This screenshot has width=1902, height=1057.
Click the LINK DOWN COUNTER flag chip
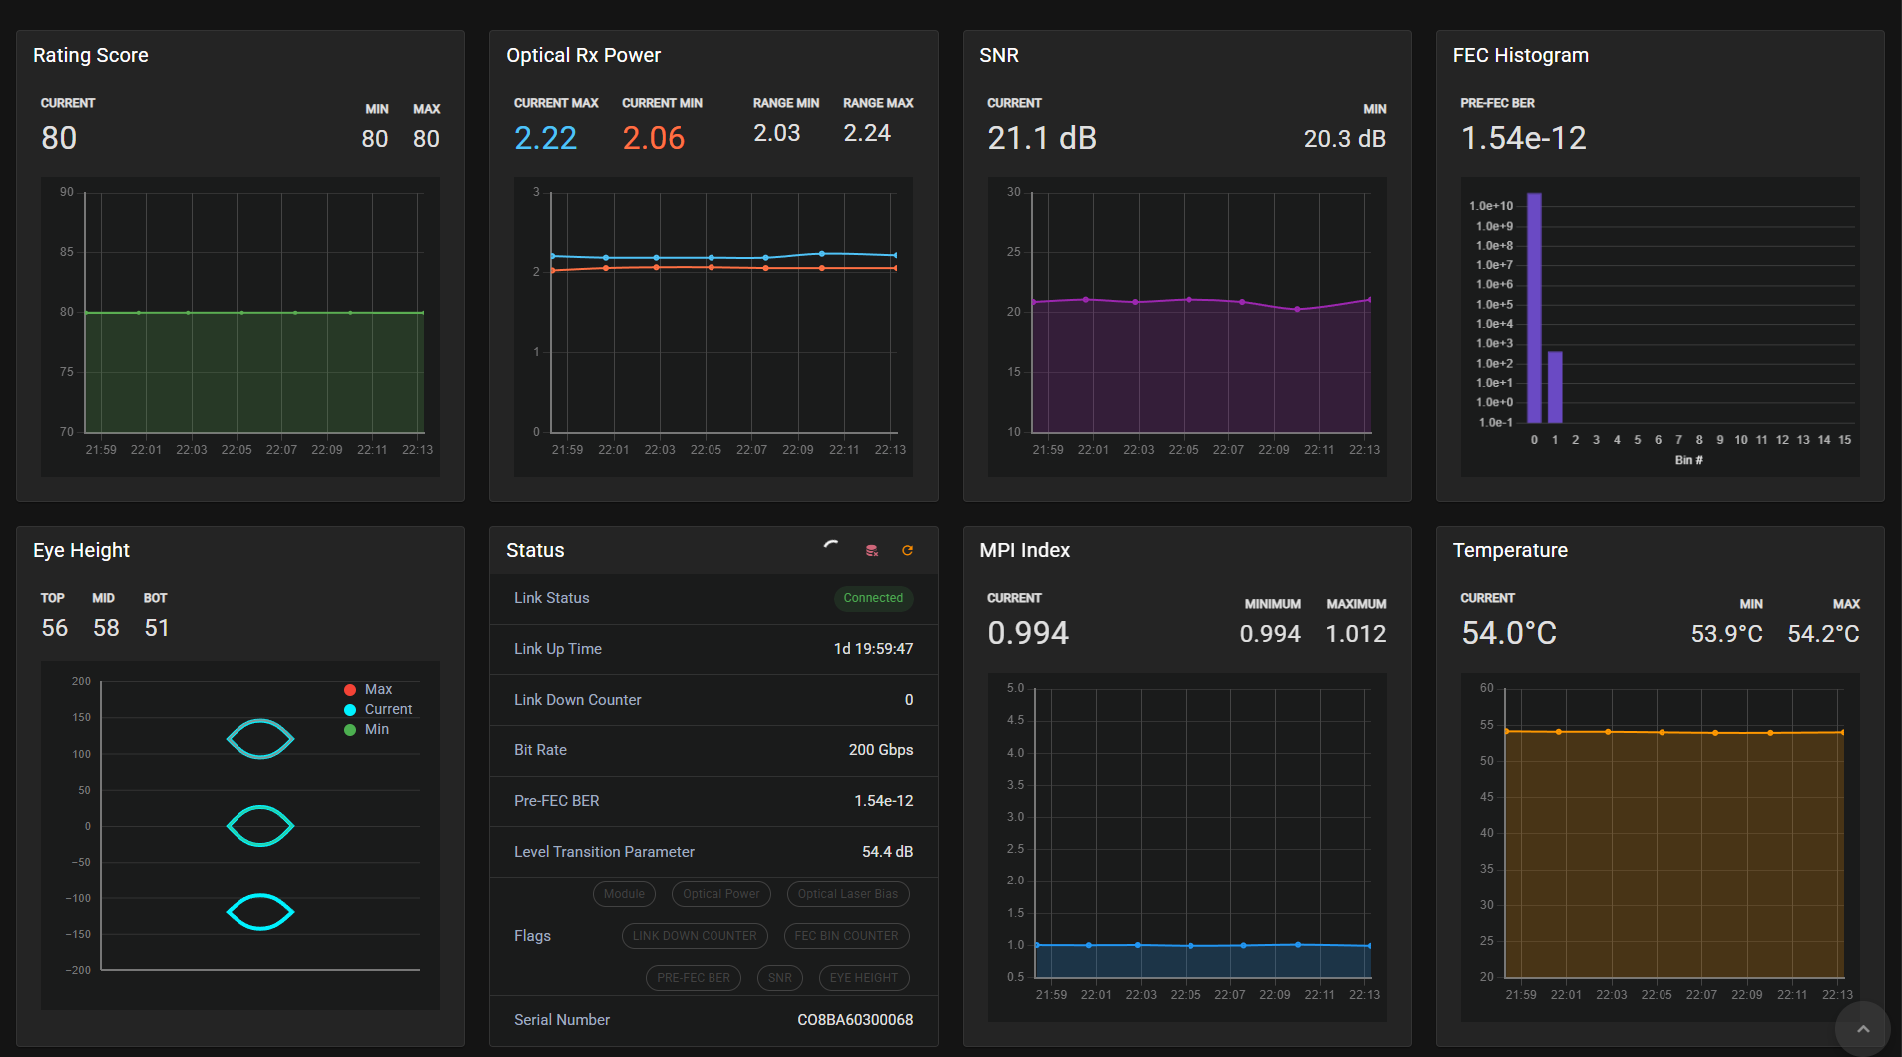[695, 936]
